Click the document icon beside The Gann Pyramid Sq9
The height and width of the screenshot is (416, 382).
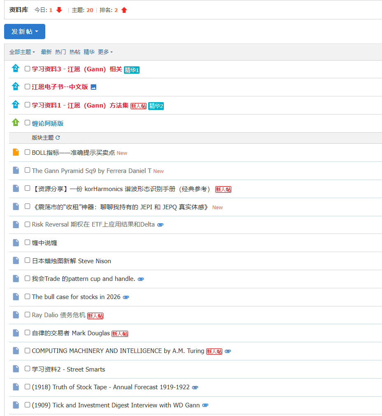coord(16,170)
